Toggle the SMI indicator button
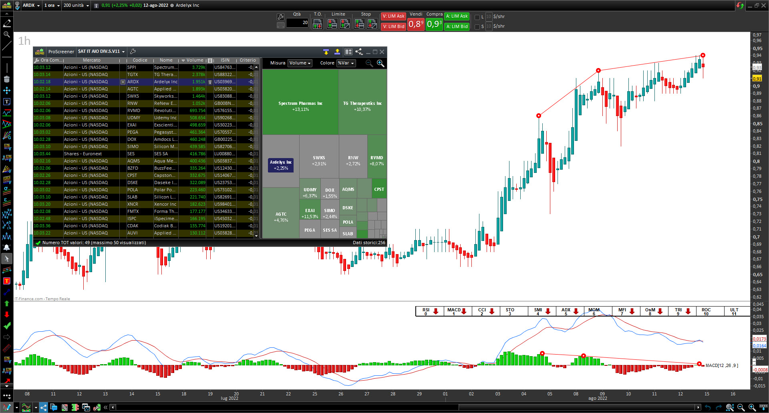This screenshot has height=413, width=769. pos(542,311)
